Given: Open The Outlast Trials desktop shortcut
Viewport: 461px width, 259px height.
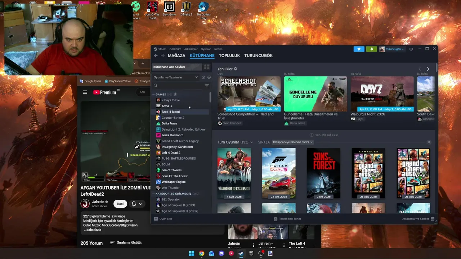Looking at the screenshot, I should pyautogui.click(x=203, y=10).
